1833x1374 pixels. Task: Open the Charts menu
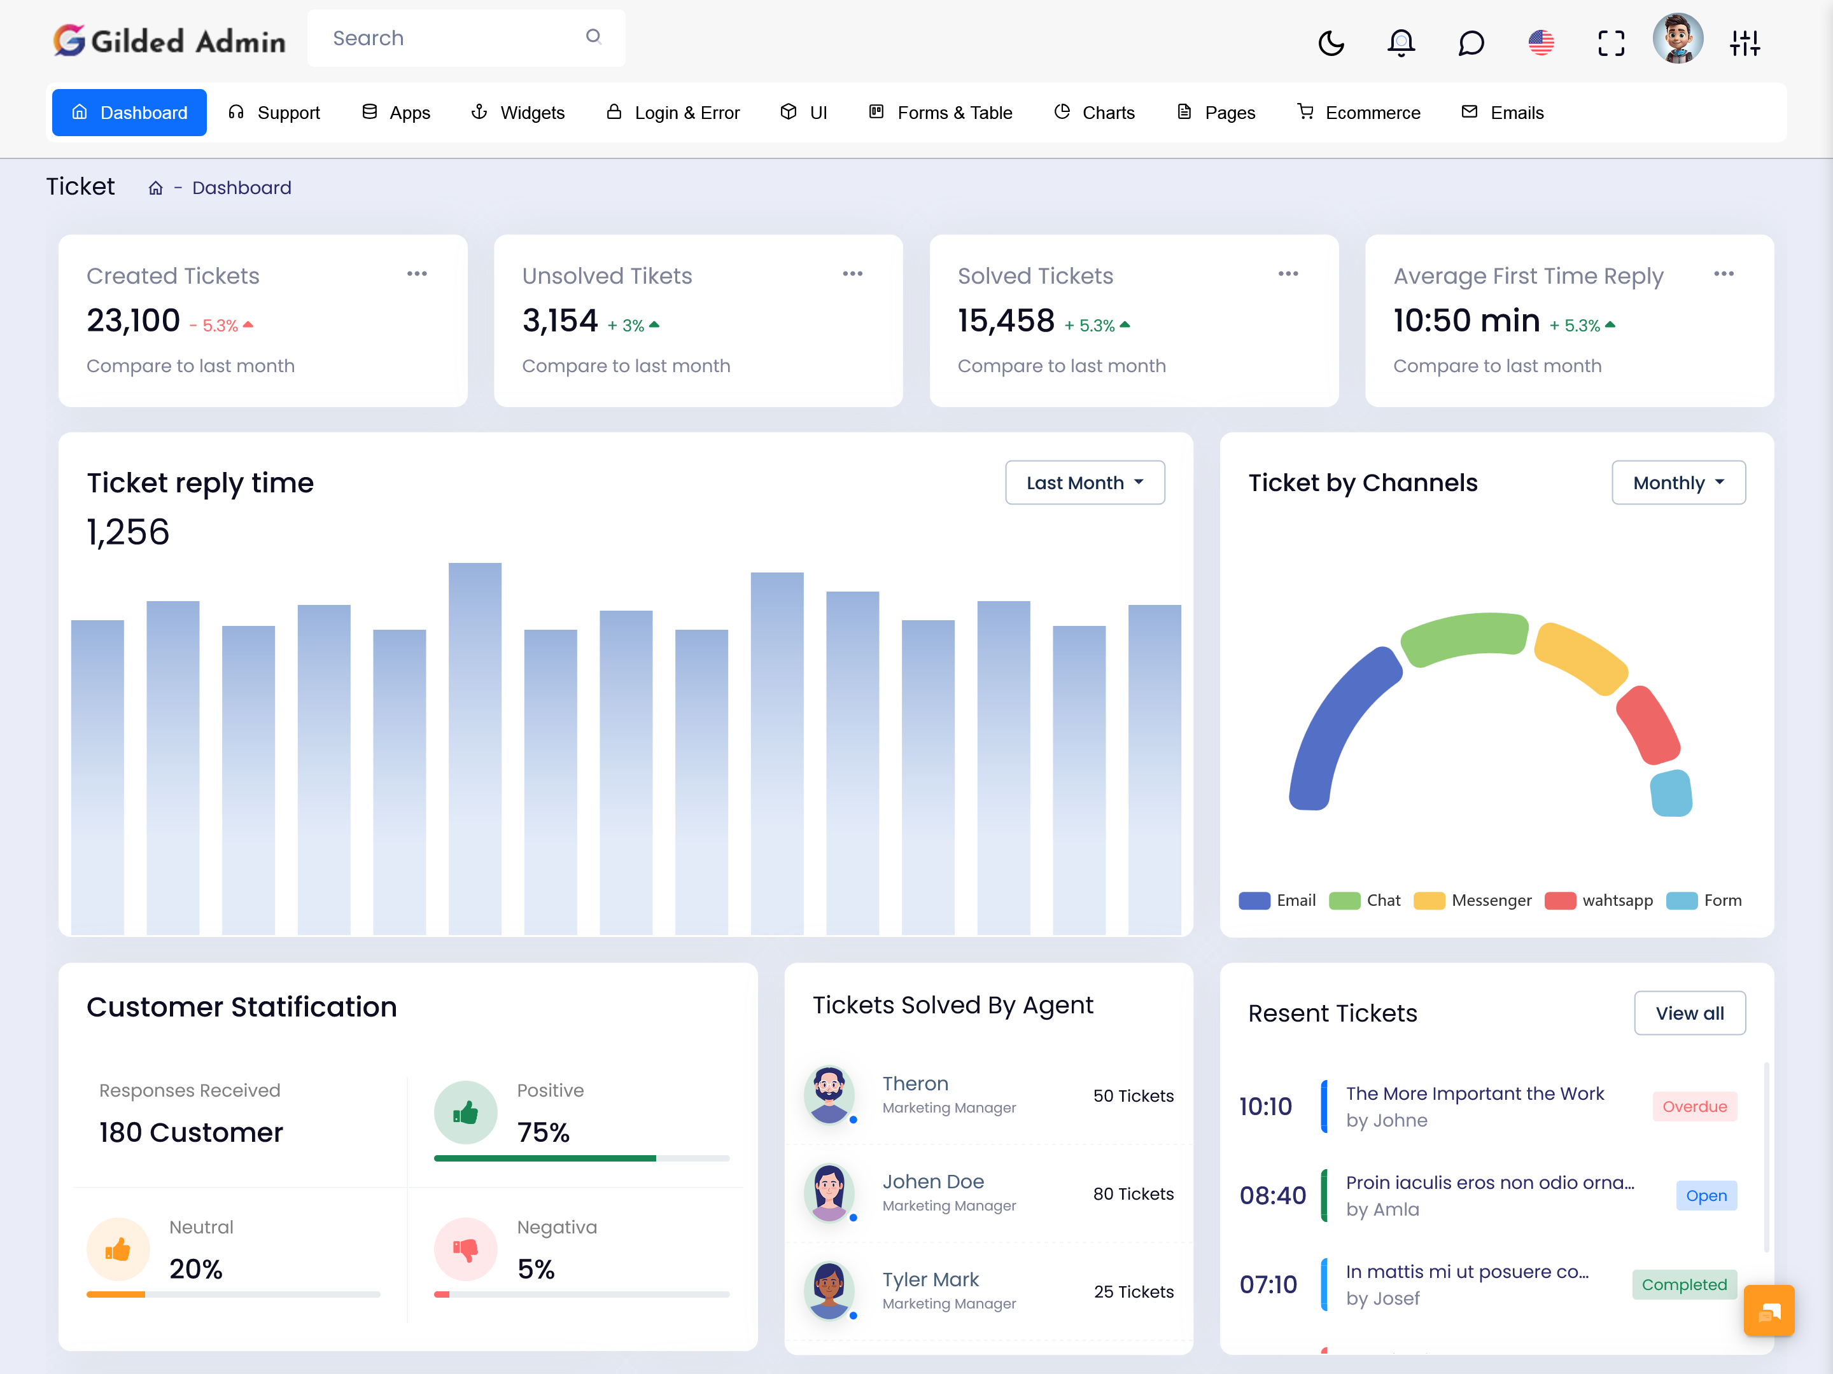pyautogui.click(x=1094, y=113)
